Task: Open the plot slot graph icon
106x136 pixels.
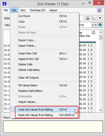Action: tap(94, 18)
